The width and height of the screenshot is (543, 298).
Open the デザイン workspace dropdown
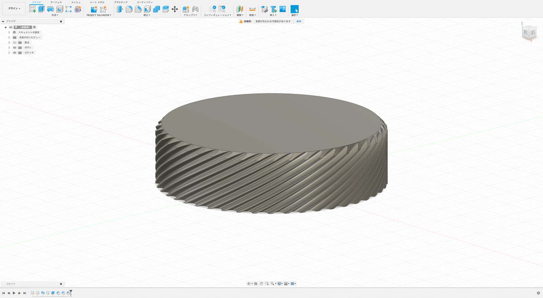pyautogui.click(x=14, y=9)
